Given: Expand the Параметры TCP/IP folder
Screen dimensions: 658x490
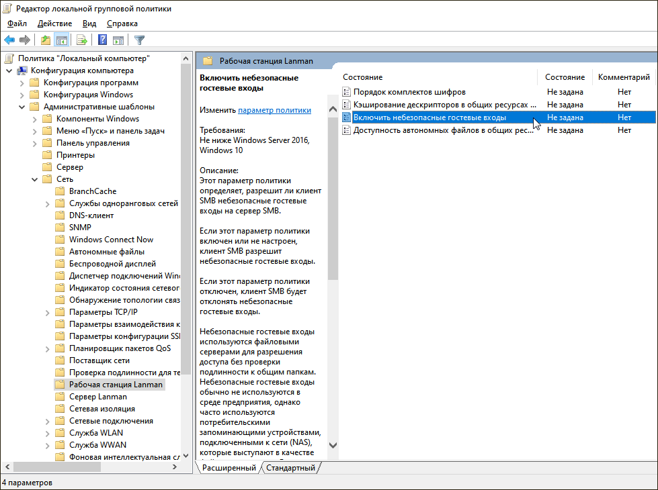Looking at the screenshot, I should [47, 312].
